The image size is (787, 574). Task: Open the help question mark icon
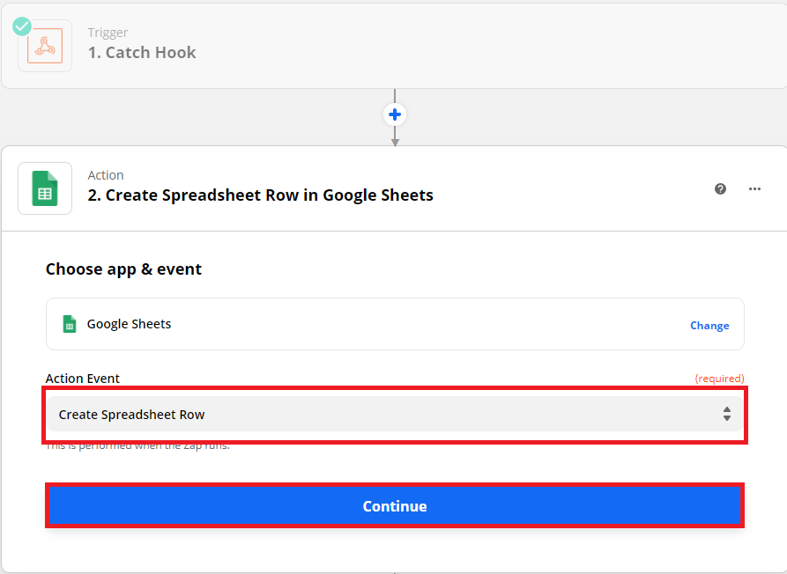[720, 189]
